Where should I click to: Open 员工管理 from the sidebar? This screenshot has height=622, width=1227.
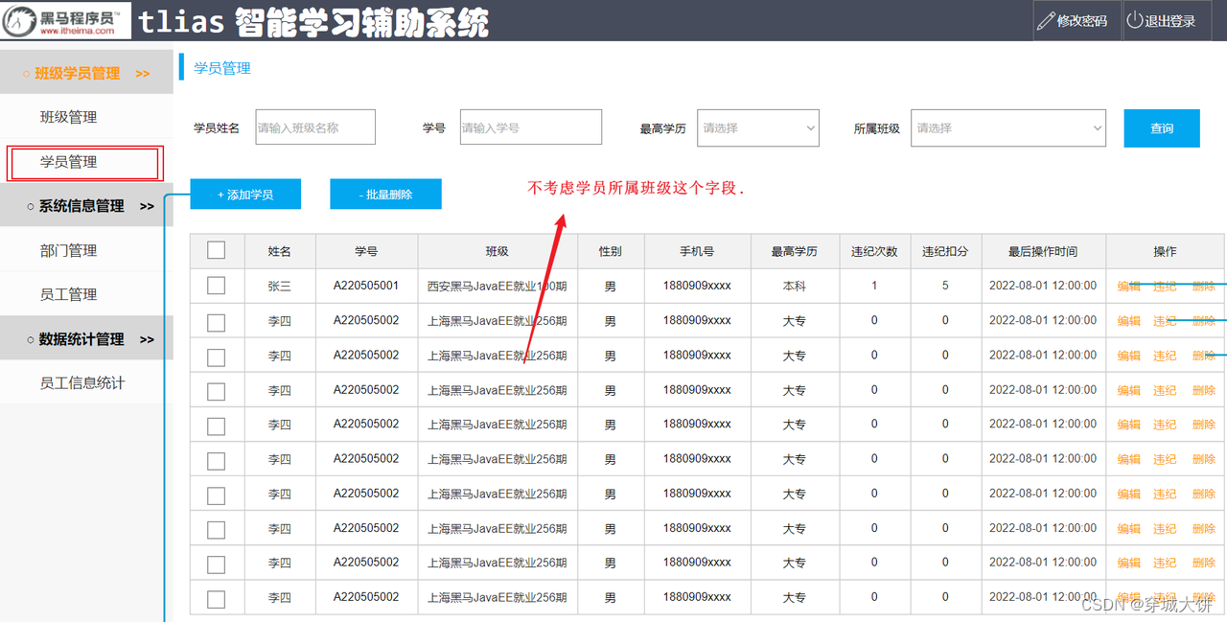68,294
